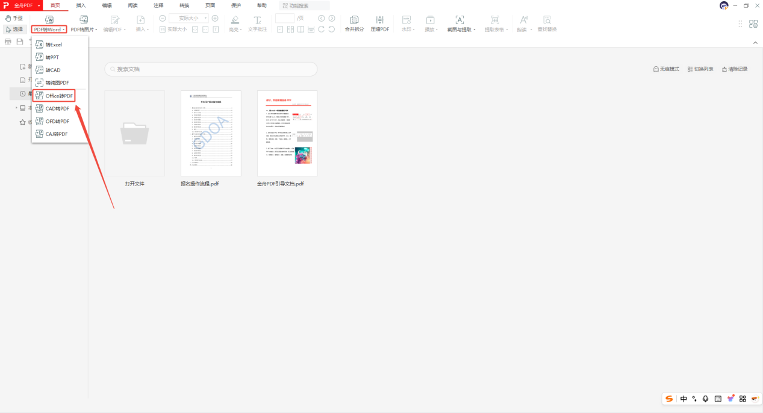Go to next page arrow
Image resolution: width=763 pixels, height=413 pixels.
coord(331,19)
